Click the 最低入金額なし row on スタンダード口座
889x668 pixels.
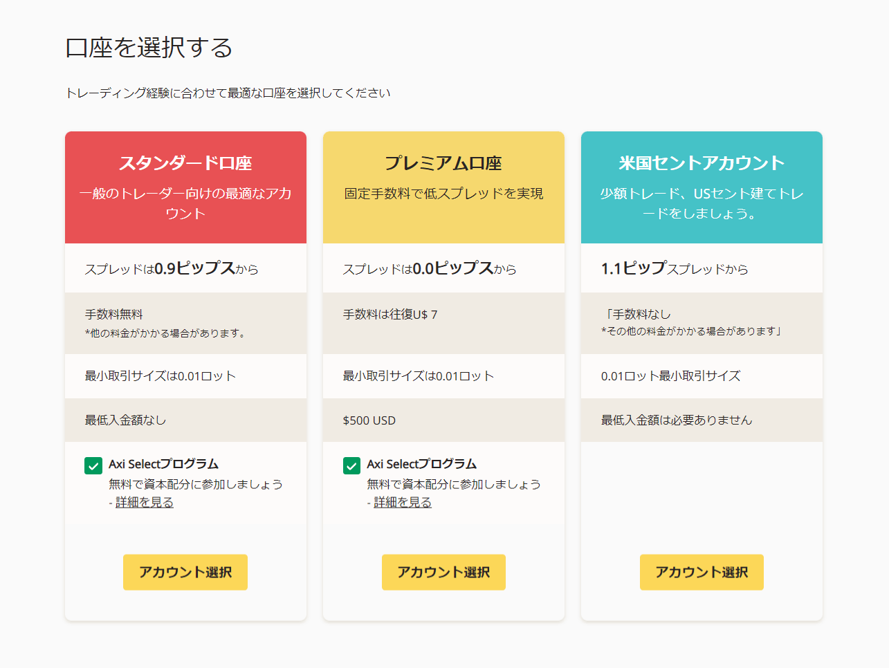(x=185, y=420)
